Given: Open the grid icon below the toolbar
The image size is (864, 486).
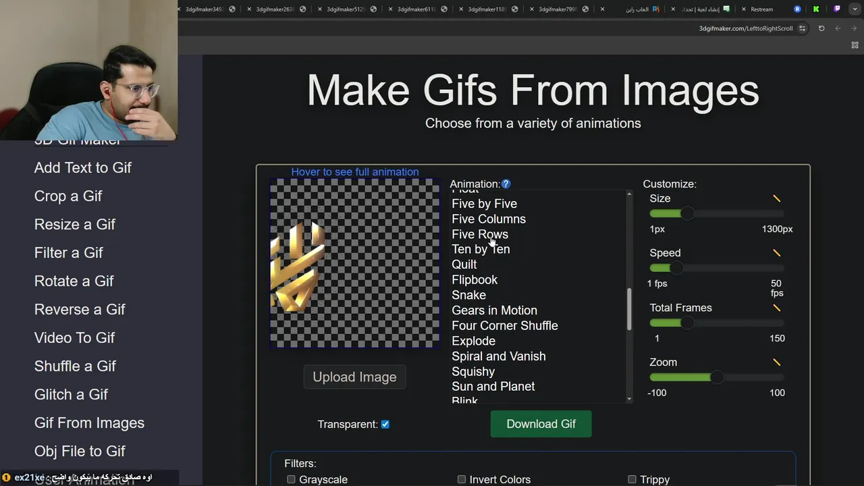Looking at the screenshot, I should click(855, 45).
